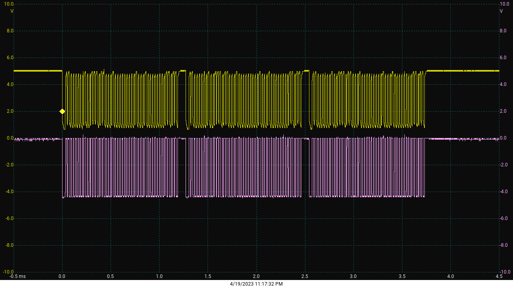
Task: Click the yellow 10.0 label on left axis
Action: [x=9, y=4]
